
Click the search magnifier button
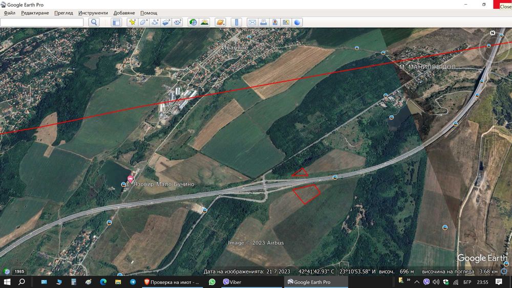(x=94, y=22)
